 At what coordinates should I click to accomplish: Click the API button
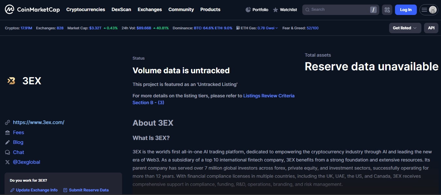(x=431, y=28)
